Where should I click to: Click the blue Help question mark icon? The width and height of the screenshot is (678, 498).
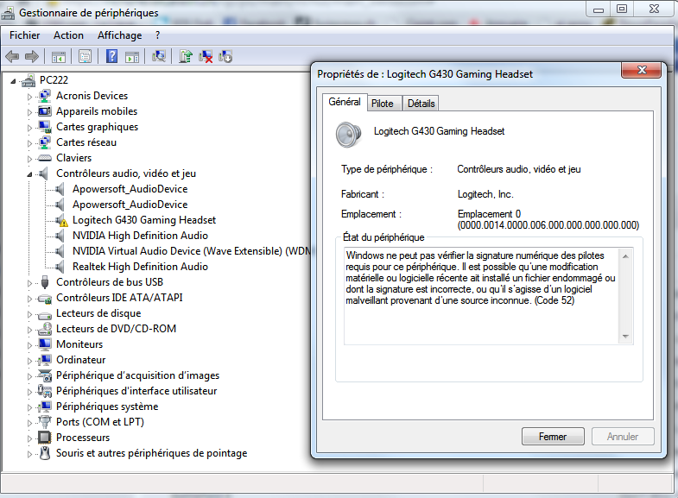coord(112,56)
